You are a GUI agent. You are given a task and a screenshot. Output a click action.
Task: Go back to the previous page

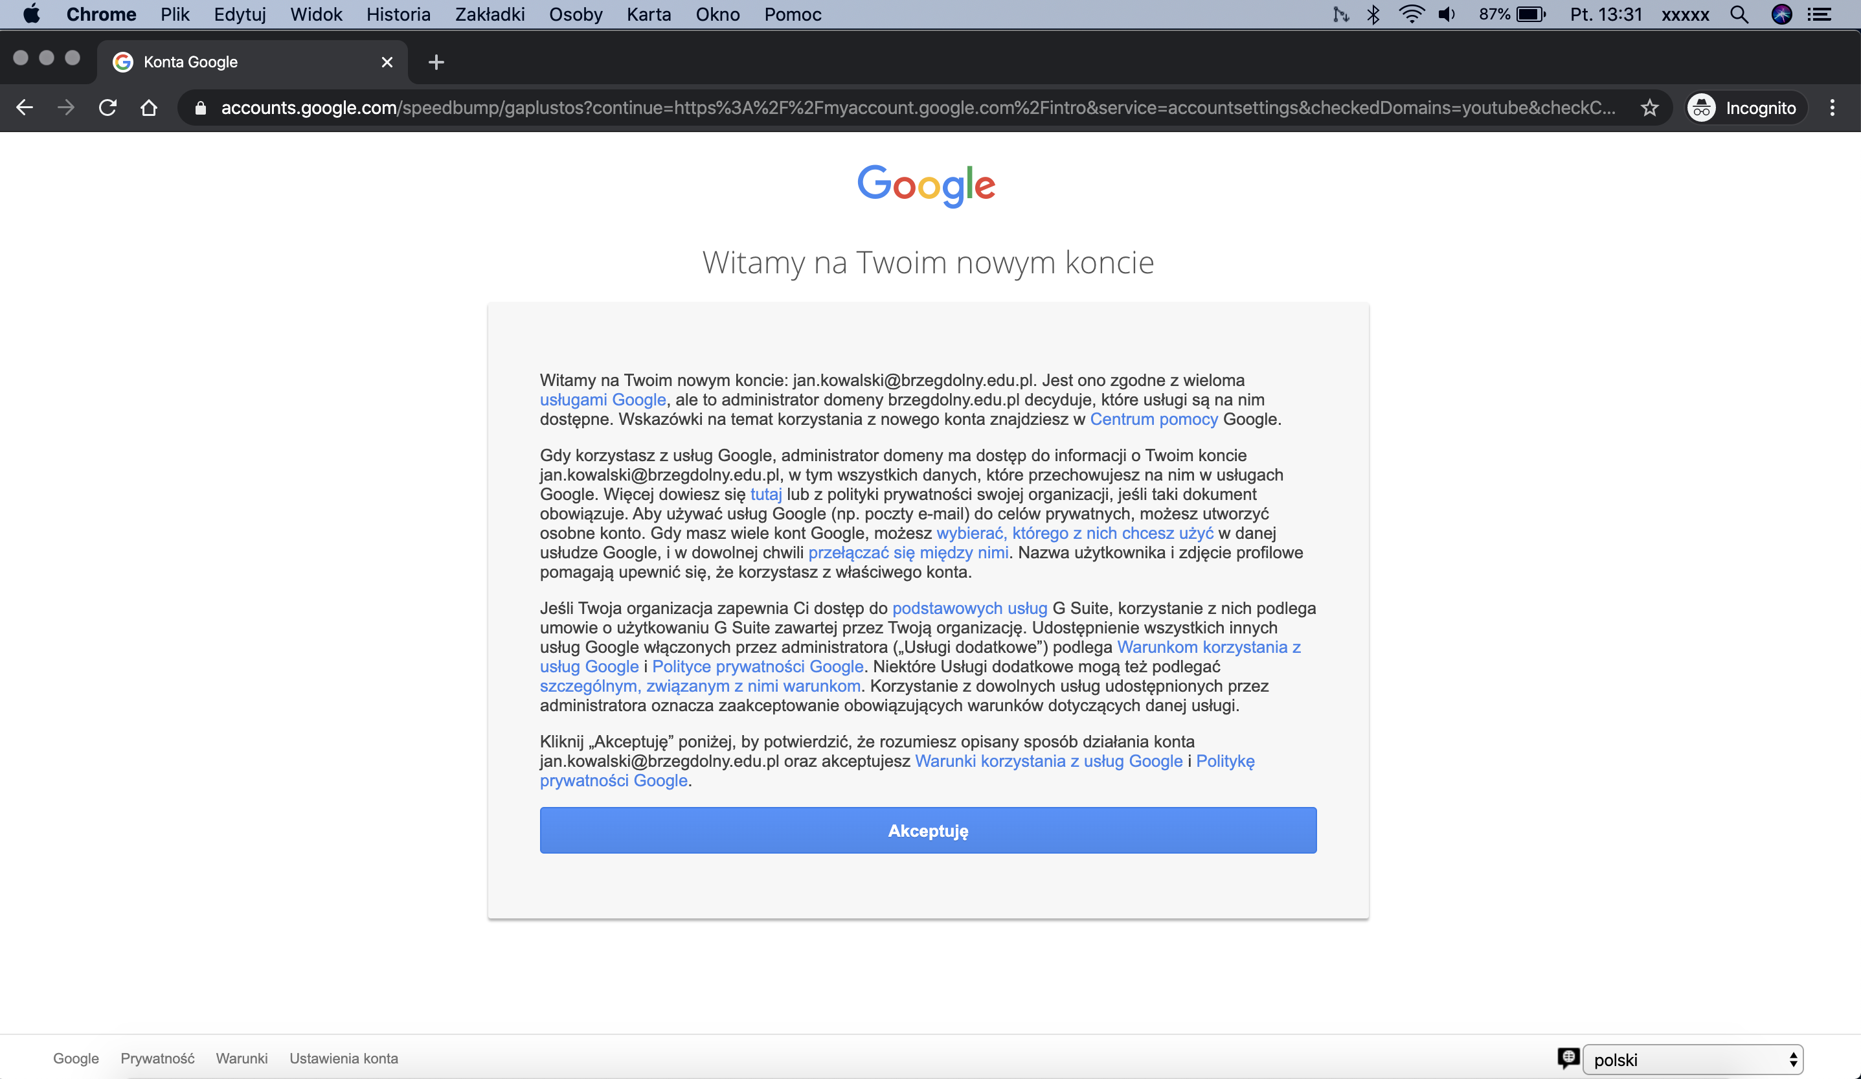[25, 108]
